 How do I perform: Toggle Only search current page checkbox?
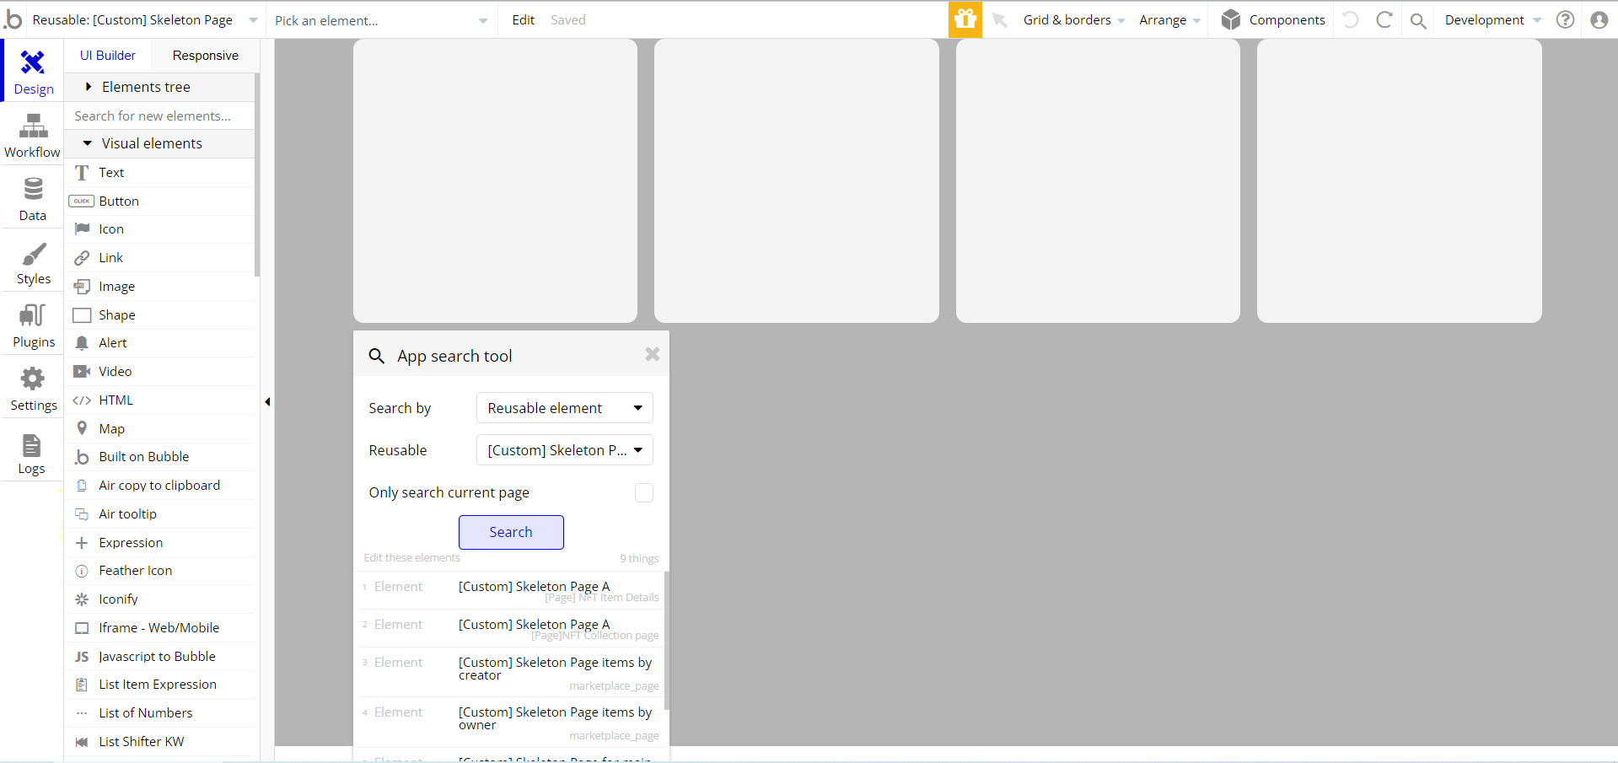(644, 492)
